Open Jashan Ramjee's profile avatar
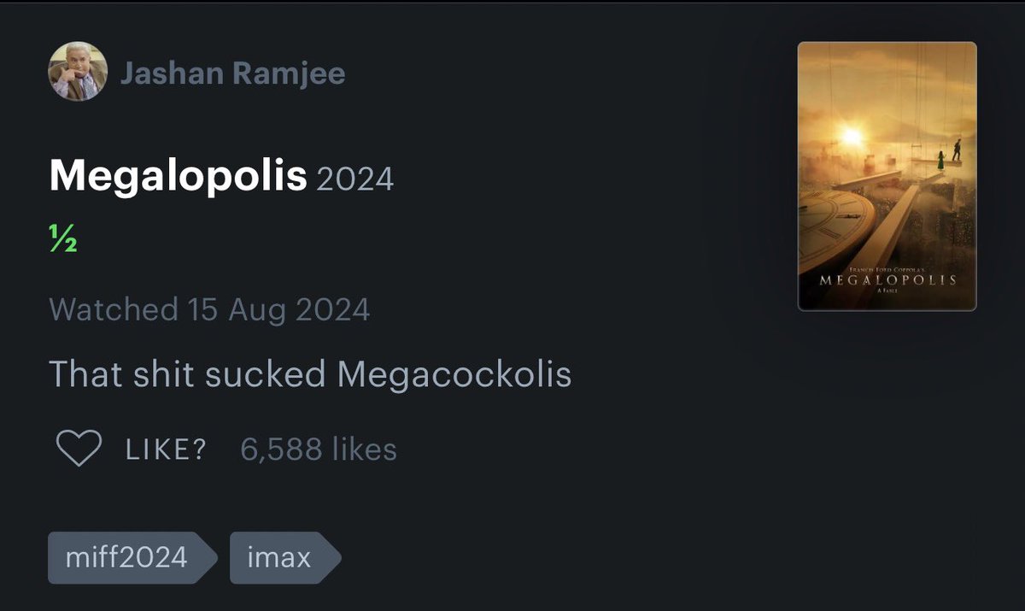Viewport: 1025px width, 611px height. tap(78, 73)
